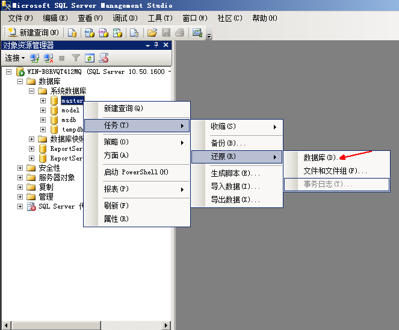Select the 服务器对象 folder in tree
399x330 pixels.
coord(57,177)
